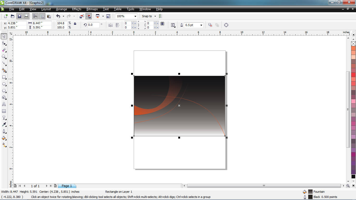Select the Shape tool
Viewport: 356px width, 200px height.
[4, 43]
